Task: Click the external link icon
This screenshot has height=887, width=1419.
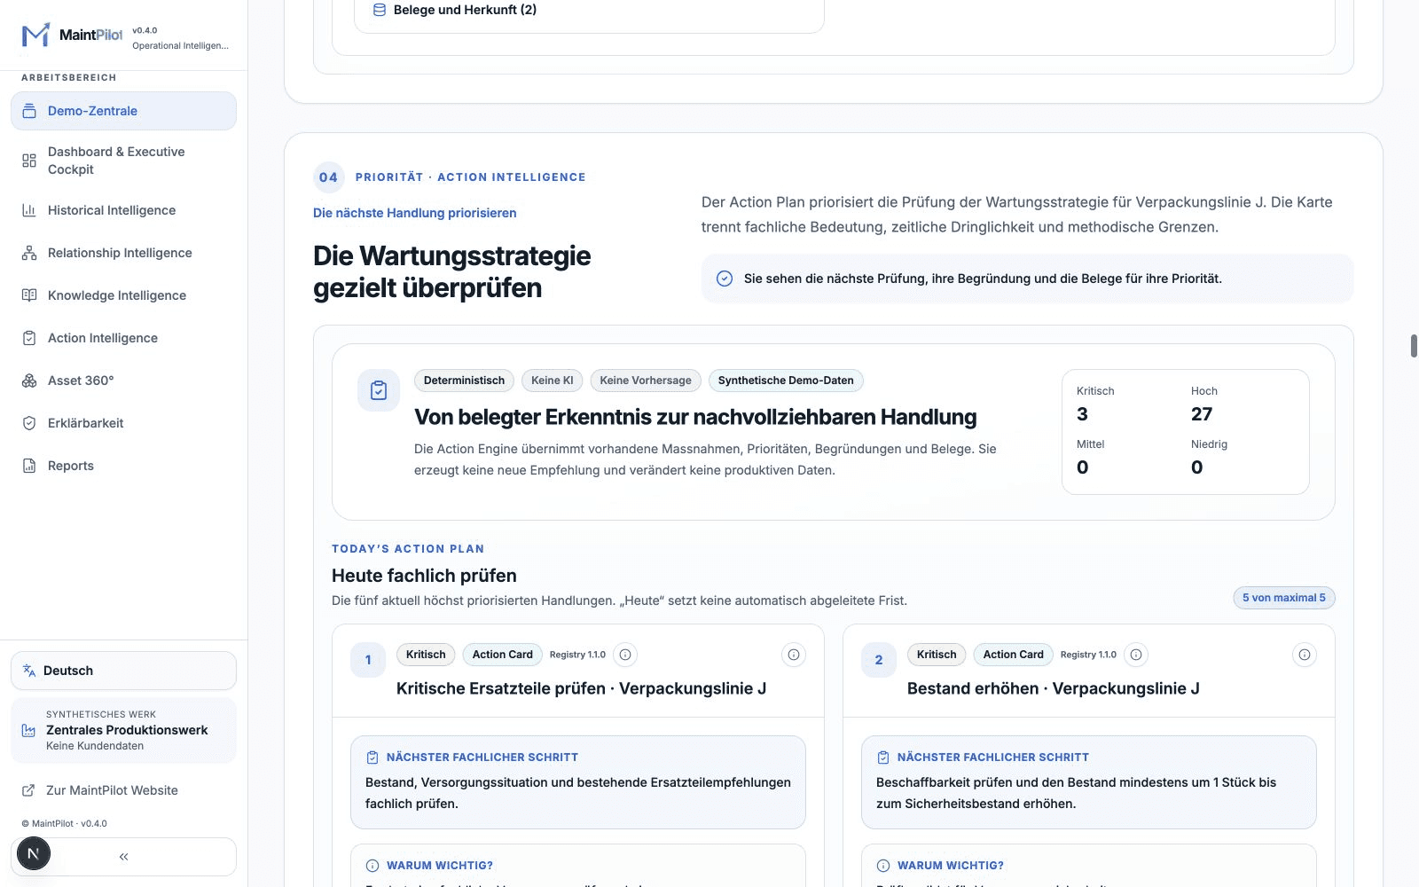Action: coord(28,790)
